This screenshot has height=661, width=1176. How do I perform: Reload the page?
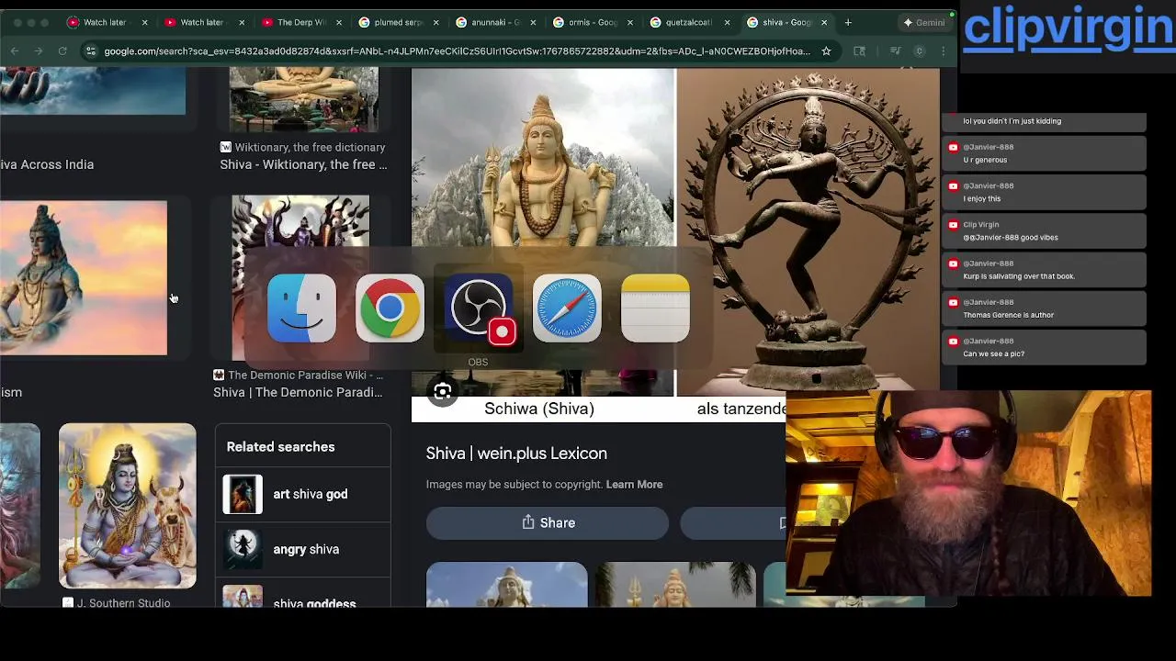pos(62,51)
